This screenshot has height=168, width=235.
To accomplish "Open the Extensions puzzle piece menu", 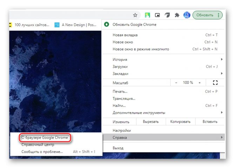I will point(177,15).
